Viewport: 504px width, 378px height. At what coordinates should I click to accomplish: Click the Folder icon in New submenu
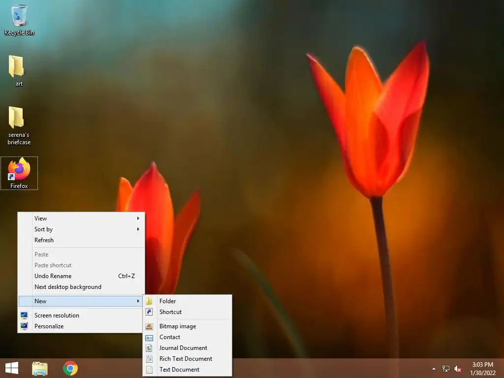click(149, 301)
